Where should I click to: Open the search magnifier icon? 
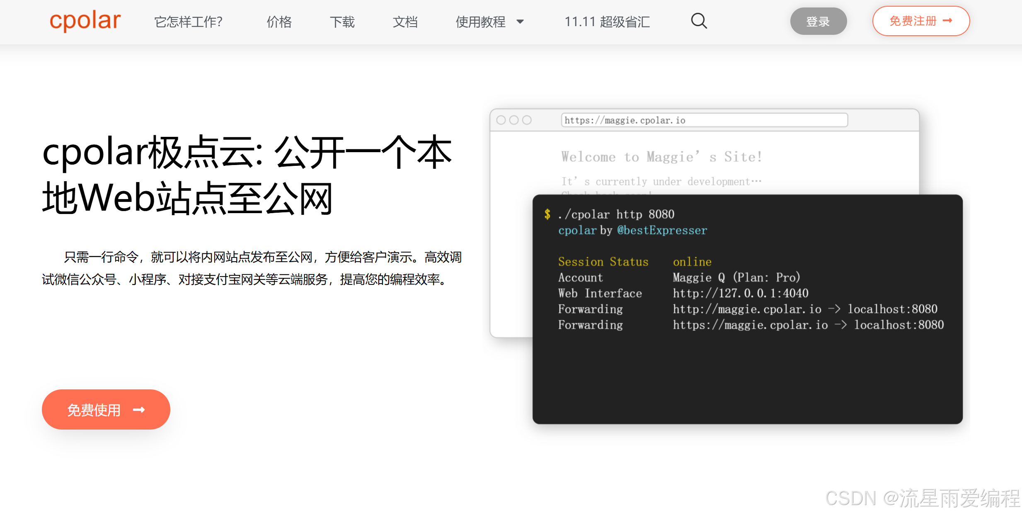coord(699,21)
